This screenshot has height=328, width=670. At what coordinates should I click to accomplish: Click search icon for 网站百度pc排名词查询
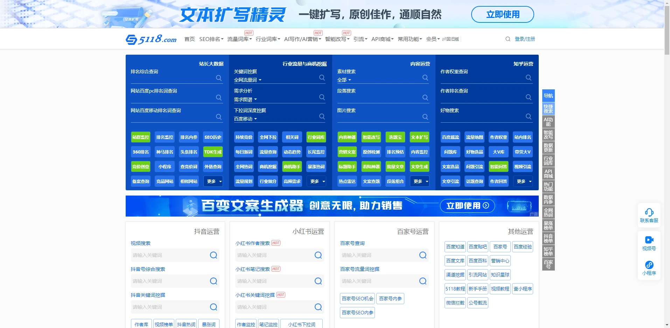(219, 97)
